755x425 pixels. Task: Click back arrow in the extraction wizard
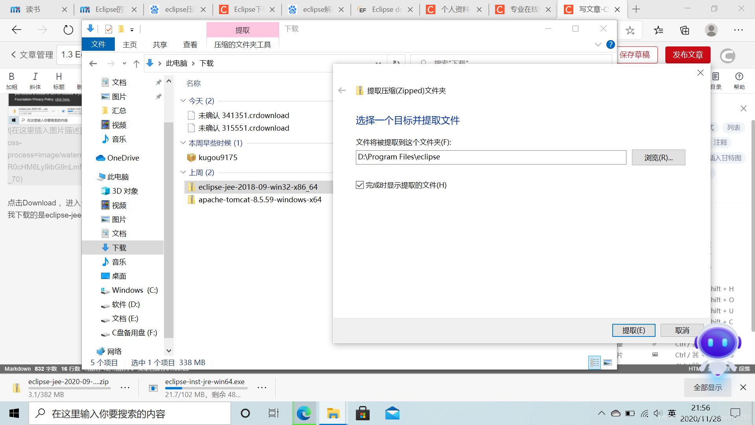pos(342,91)
